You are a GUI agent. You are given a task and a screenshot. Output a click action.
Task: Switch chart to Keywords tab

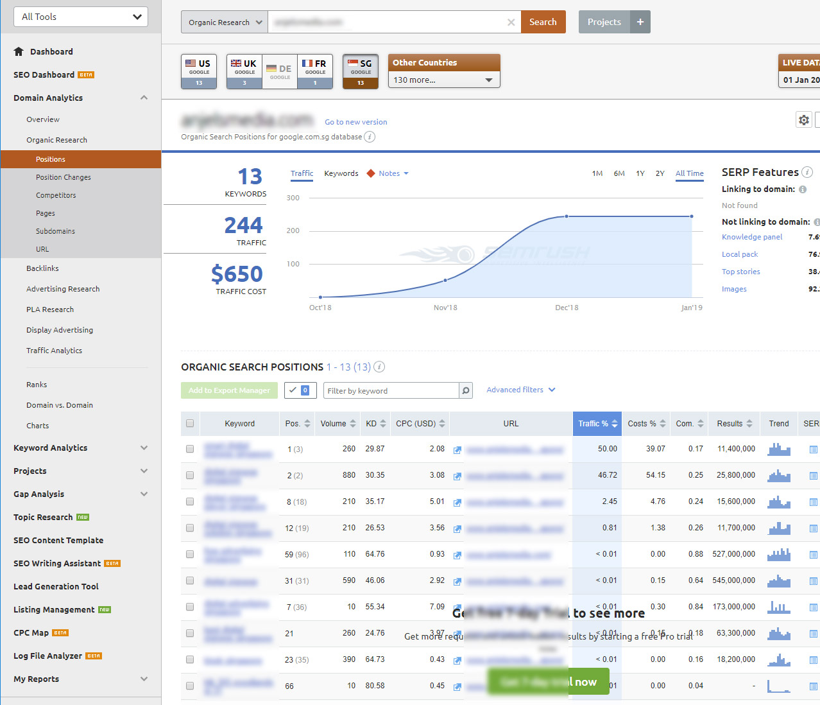341,173
